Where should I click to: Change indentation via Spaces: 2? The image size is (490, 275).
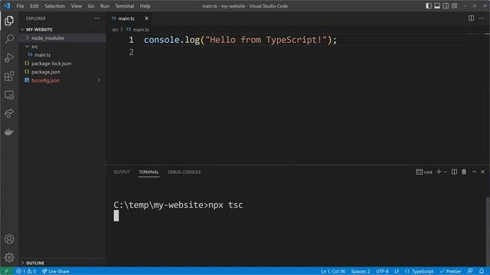(x=361, y=271)
